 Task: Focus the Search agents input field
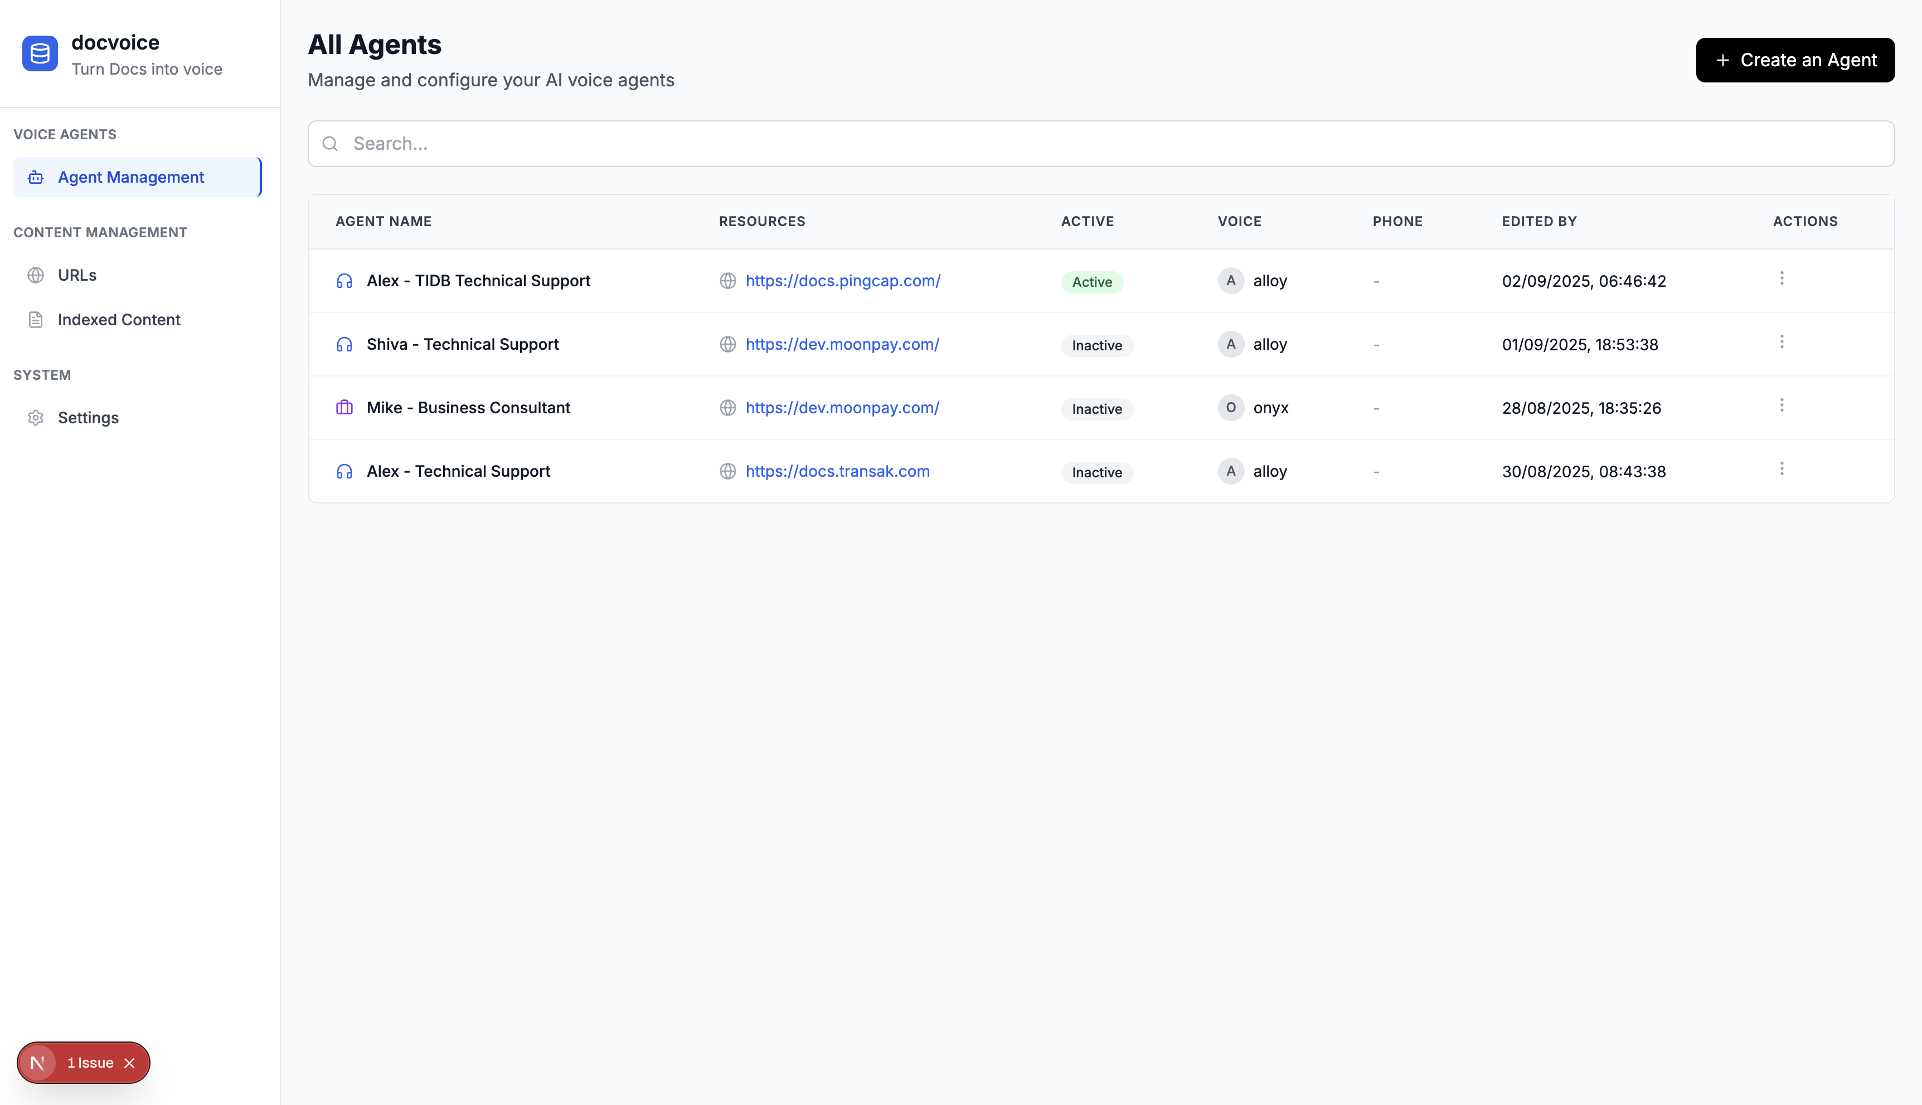point(1101,144)
